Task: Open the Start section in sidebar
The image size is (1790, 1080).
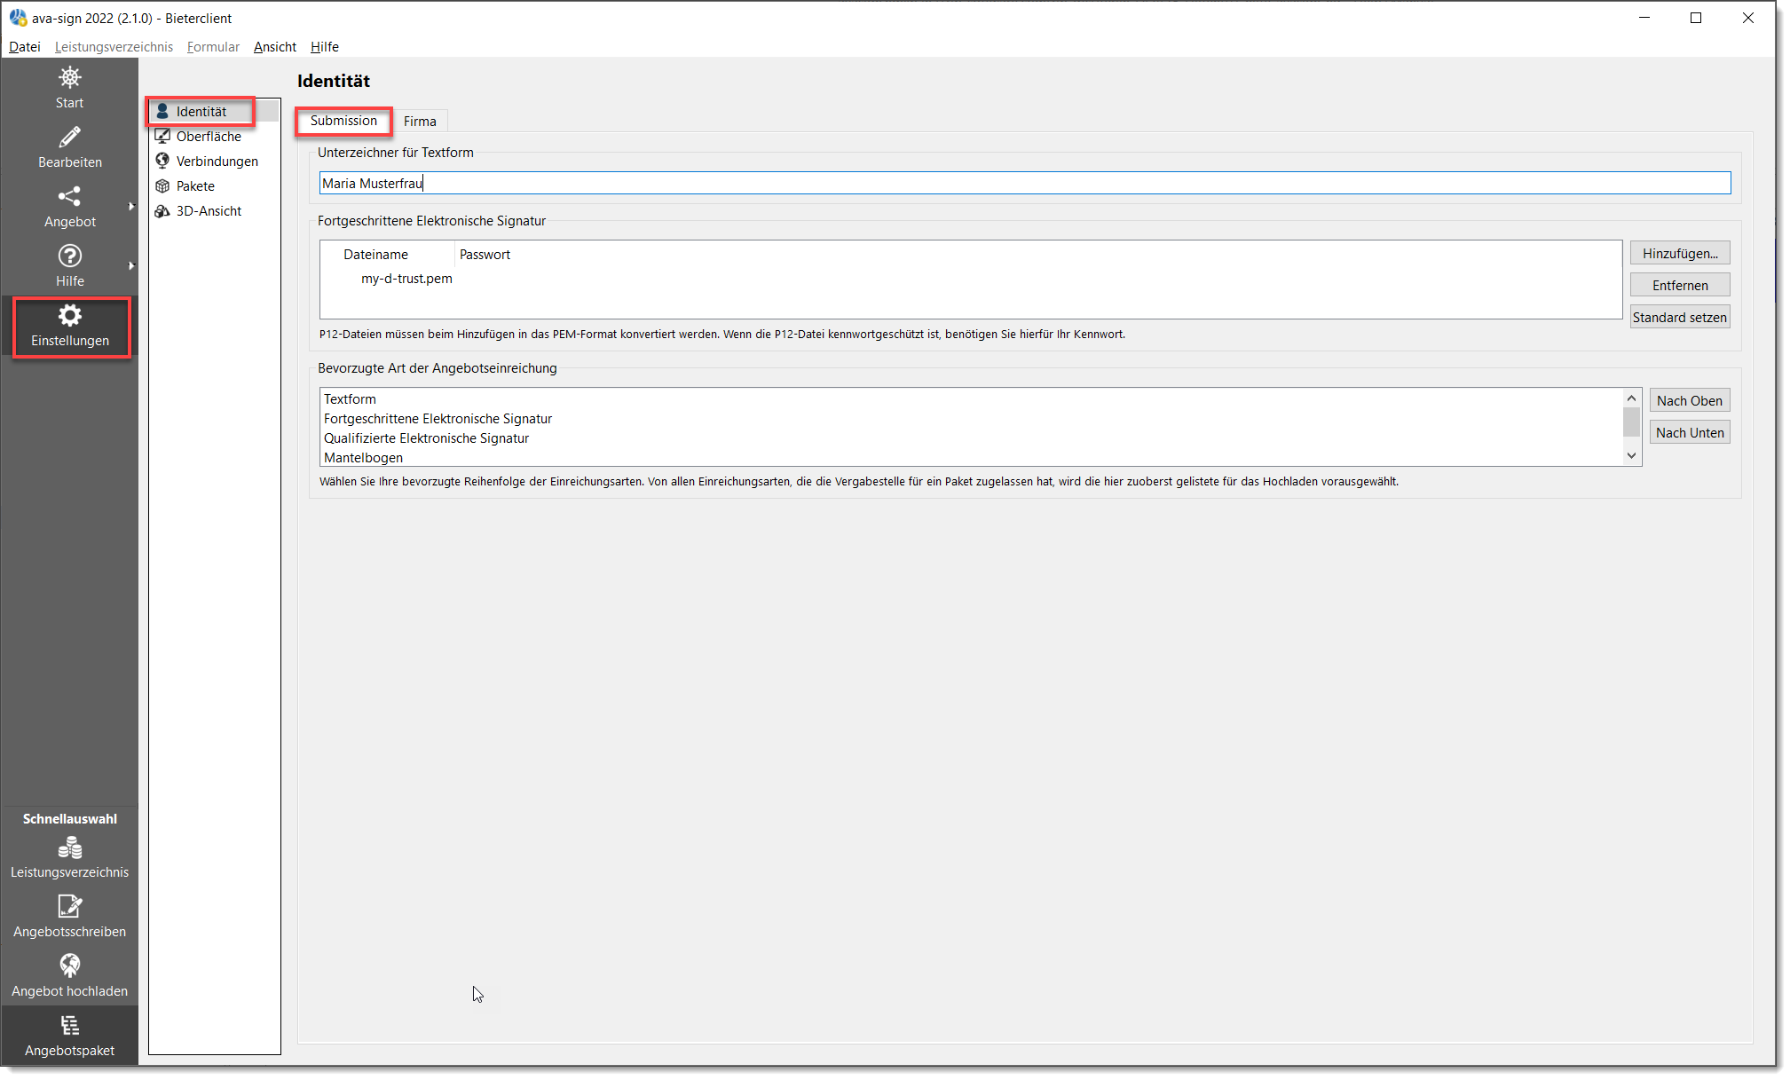Action: tap(69, 88)
